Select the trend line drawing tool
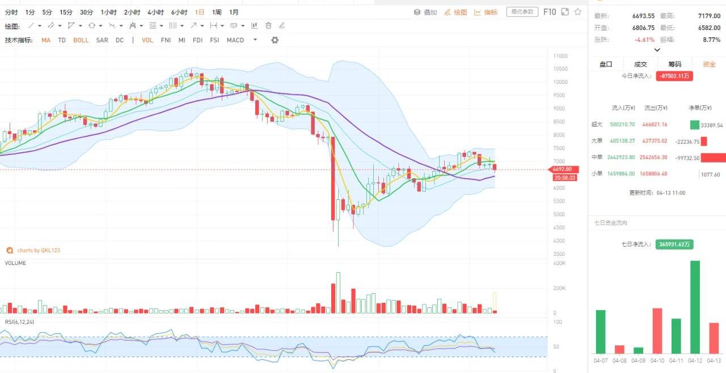Screen dimensions: 726x373 pos(31,25)
